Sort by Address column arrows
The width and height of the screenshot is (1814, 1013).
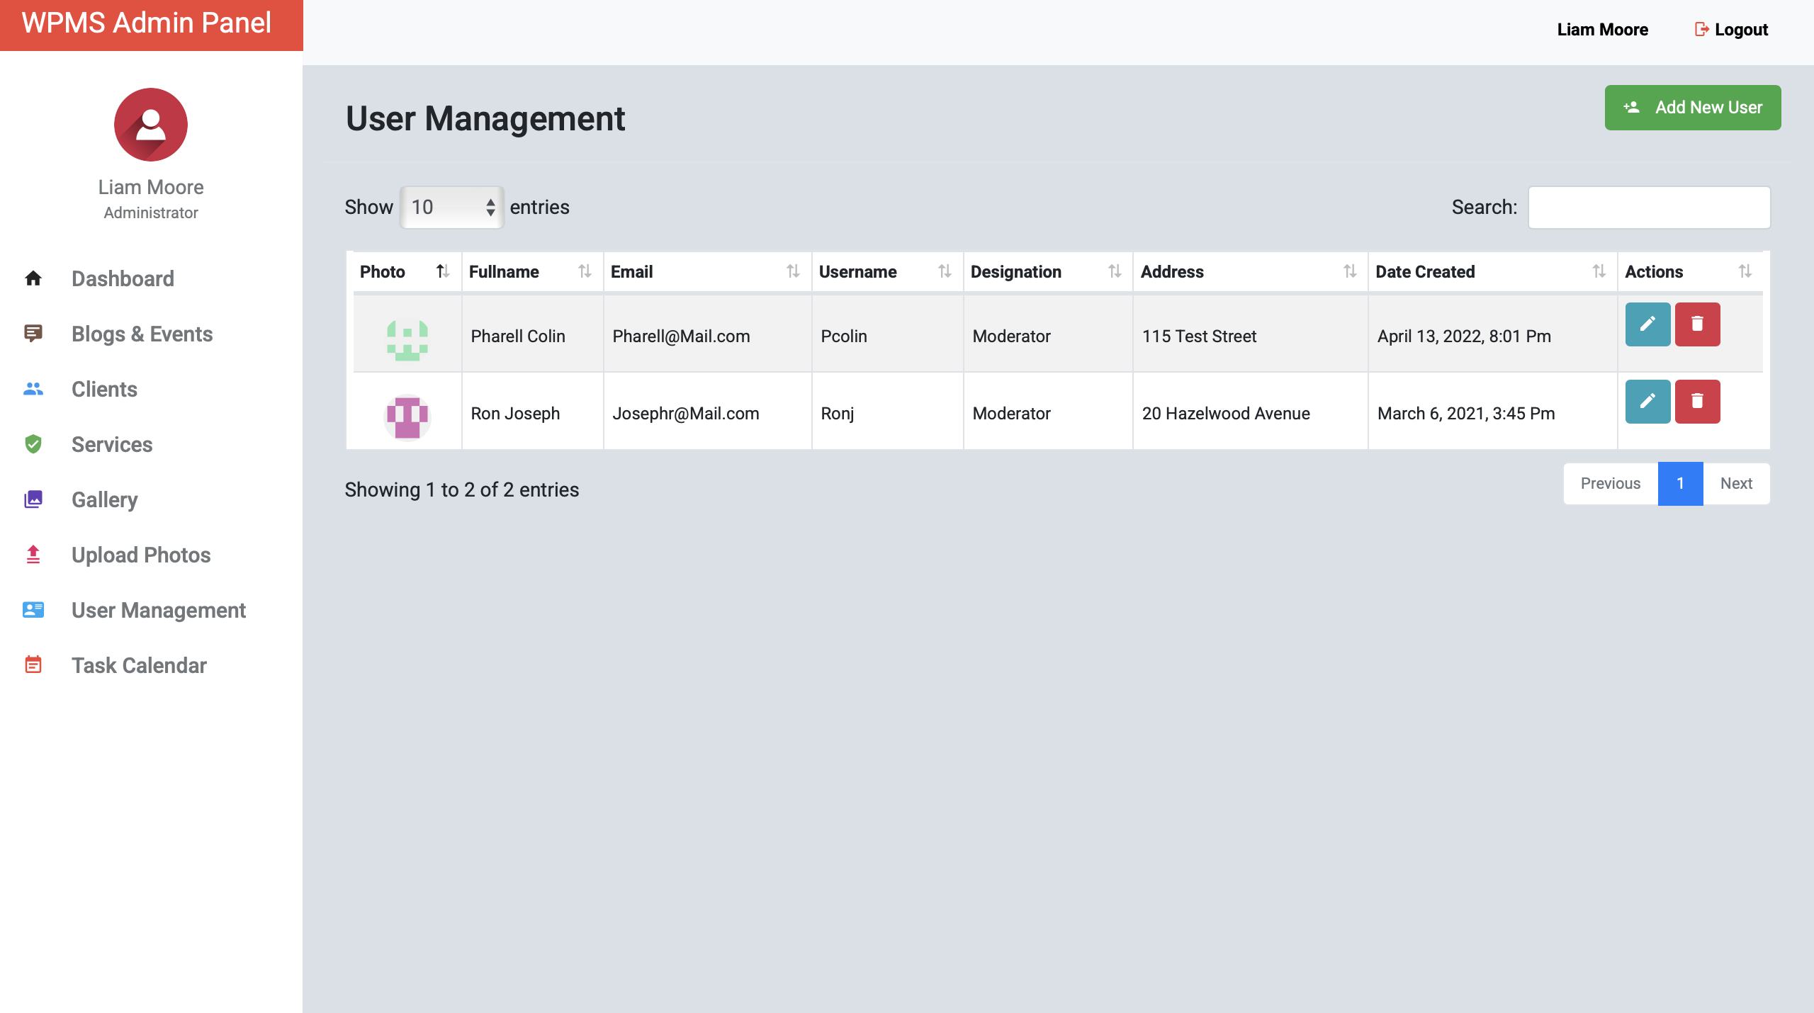pos(1350,271)
